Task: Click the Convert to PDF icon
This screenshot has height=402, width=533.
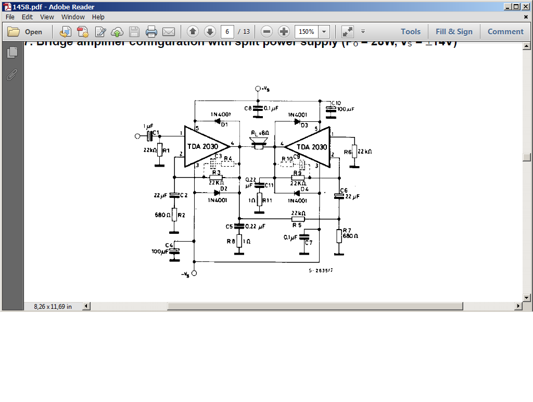Action: 83,32
